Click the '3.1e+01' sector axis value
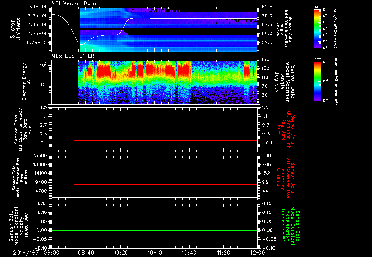Screen dimensions: 372x257 [38, 7]
